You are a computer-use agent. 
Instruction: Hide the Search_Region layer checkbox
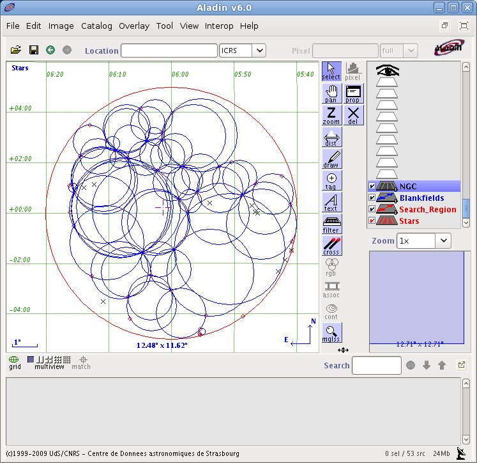372,209
